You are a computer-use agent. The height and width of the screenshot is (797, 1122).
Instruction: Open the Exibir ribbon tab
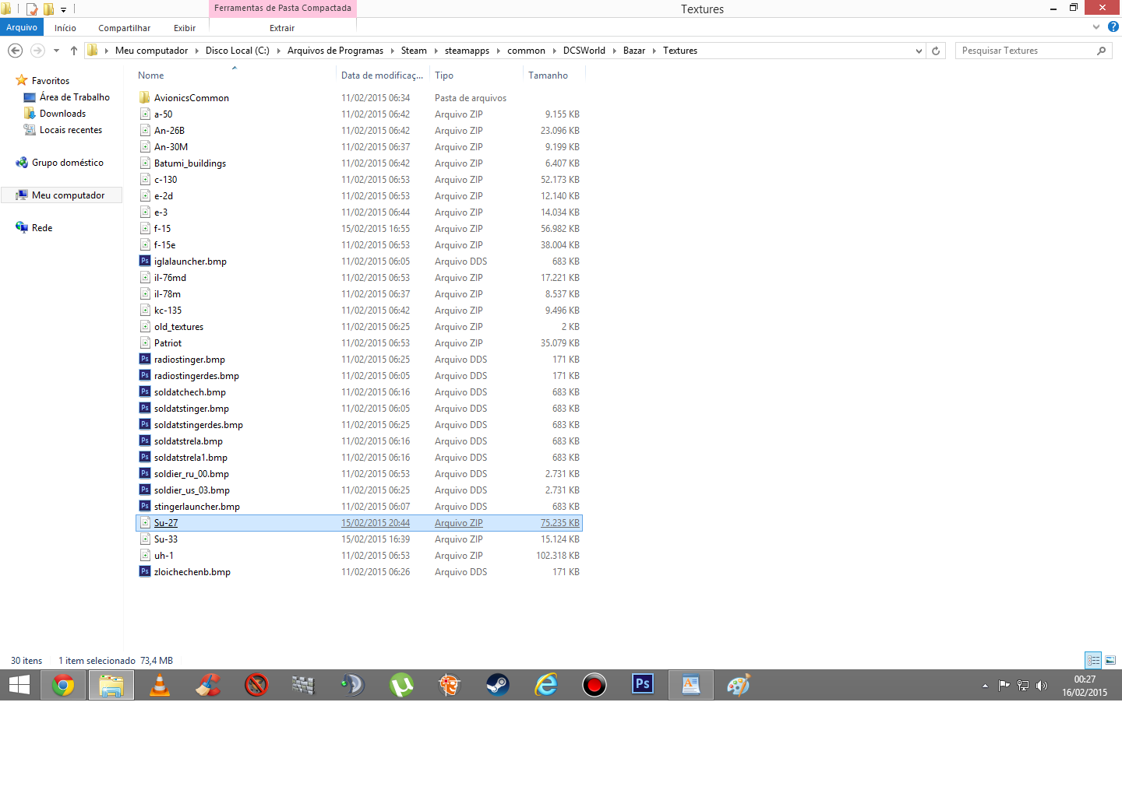click(x=185, y=28)
